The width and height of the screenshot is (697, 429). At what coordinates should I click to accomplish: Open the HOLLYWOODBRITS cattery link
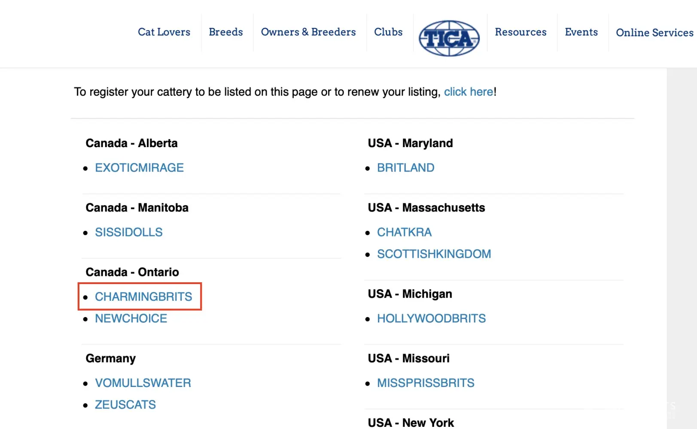coord(431,318)
